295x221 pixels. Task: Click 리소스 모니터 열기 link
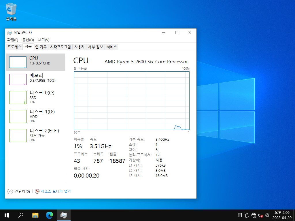pyautogui.click(x=56, y=191)
